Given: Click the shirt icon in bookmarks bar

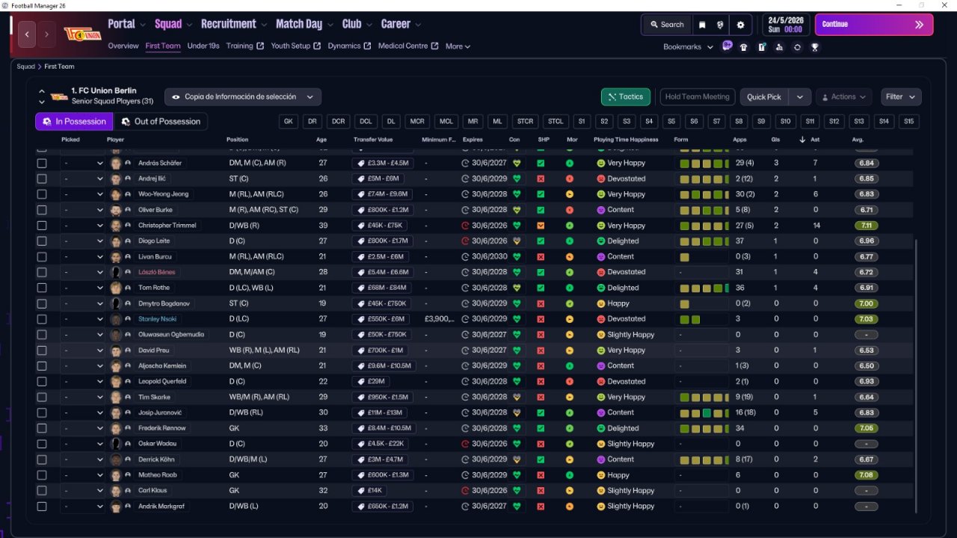Looking at the screenshot, I should (743, 47).
